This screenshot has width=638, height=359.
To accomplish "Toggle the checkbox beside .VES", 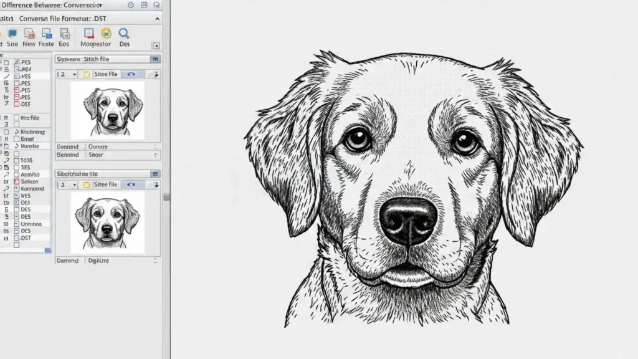I will point(17,76).
